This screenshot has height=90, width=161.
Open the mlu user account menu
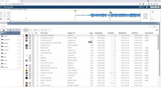coord(142,7)
